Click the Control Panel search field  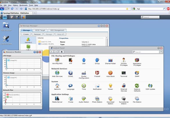(x=146, y=52)
